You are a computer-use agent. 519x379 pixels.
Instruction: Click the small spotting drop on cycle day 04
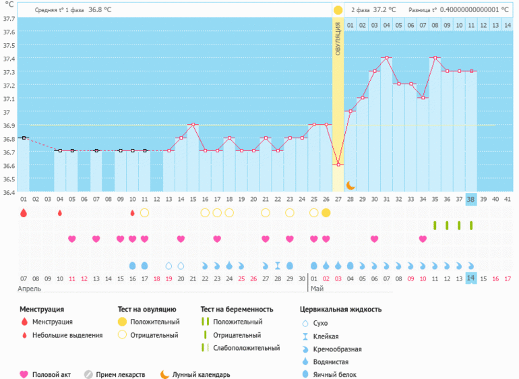[x=60, y=212]
